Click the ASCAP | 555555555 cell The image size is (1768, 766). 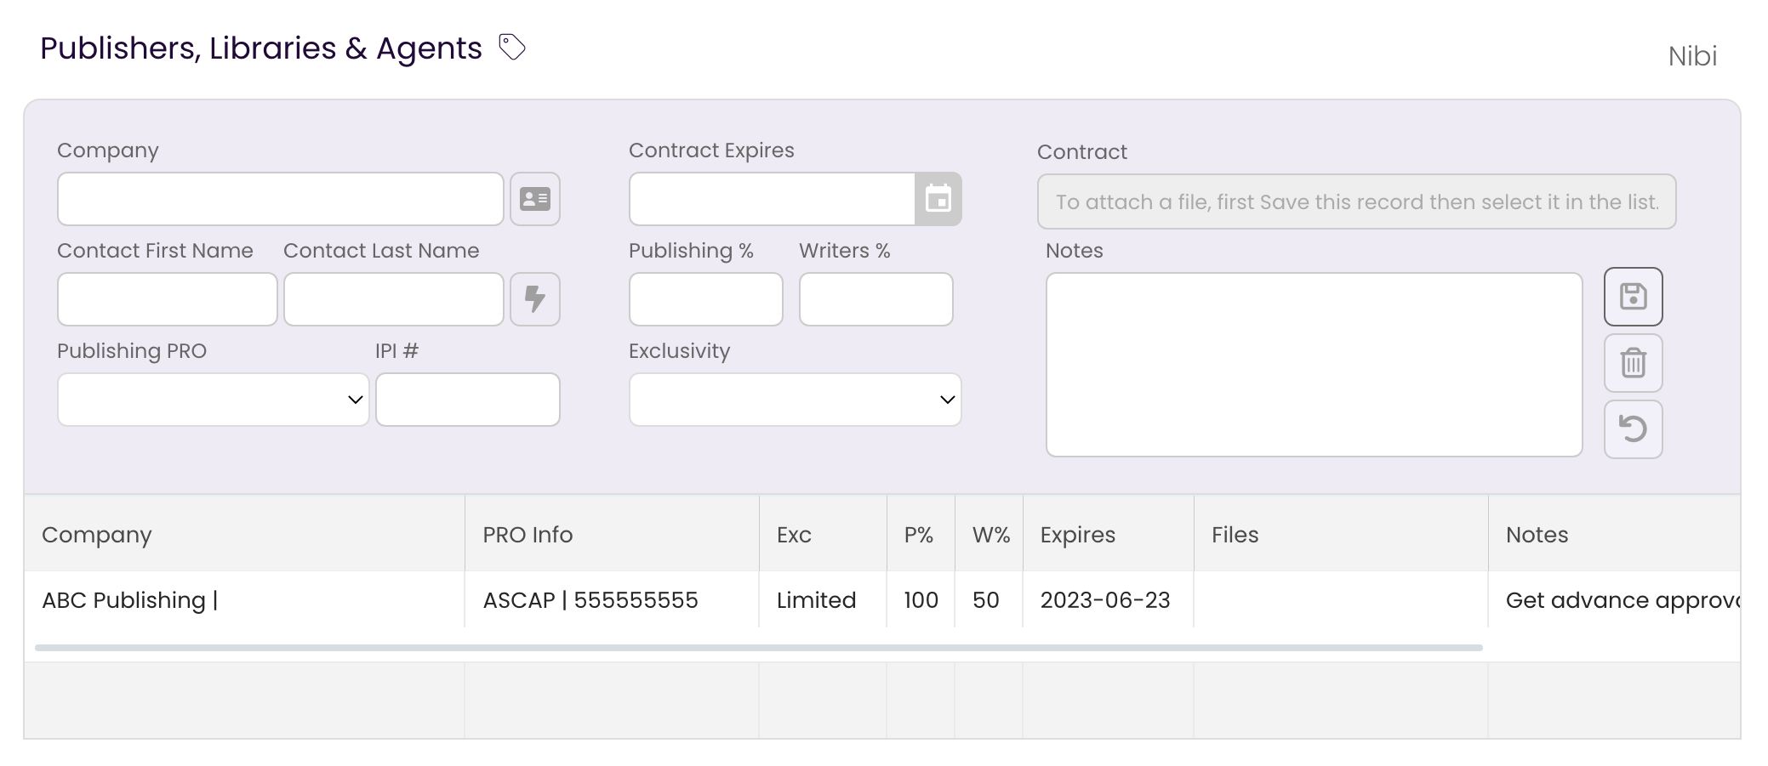(x=613, y=599)
